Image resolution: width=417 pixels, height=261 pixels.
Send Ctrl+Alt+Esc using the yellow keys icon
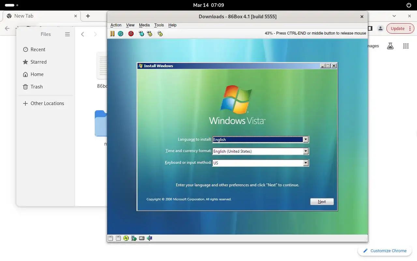pyautogui.click(x=150, y=33)
